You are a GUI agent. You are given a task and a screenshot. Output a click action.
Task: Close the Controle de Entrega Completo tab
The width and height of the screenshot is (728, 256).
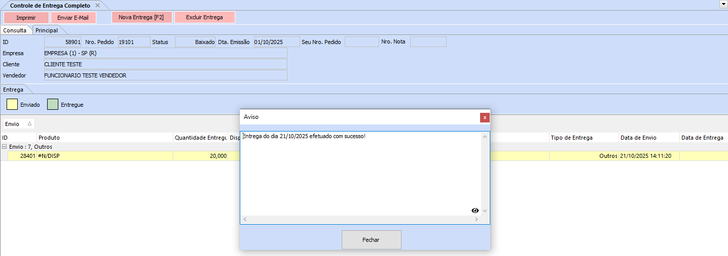pyautogui.click(x=97, y=5)
